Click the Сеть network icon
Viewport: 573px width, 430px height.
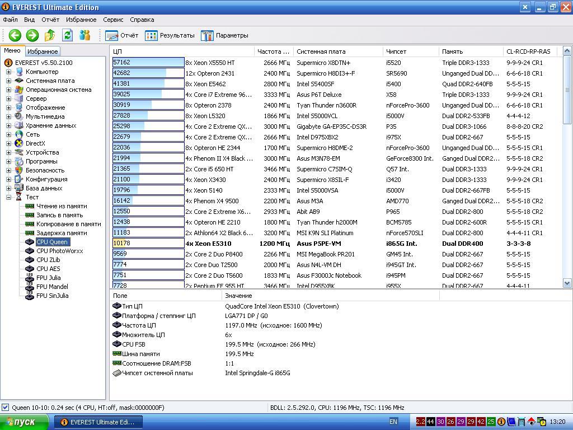19,134
